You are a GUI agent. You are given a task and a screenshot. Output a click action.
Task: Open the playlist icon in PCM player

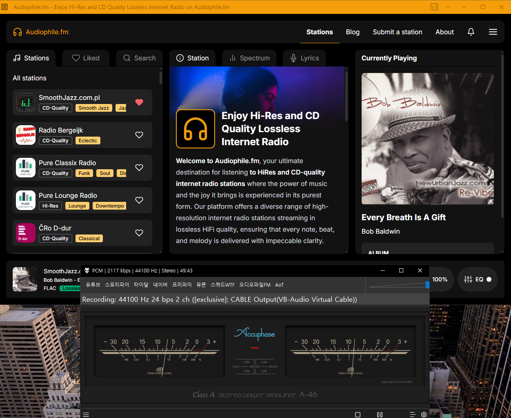pos(413,414)
